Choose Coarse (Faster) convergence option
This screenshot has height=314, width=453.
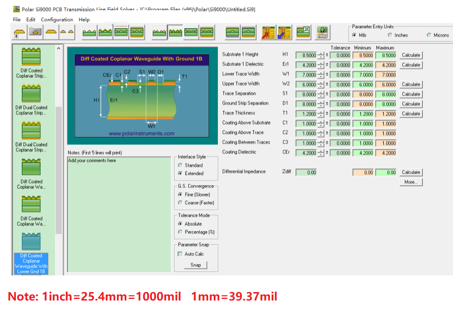coord(181,203)
